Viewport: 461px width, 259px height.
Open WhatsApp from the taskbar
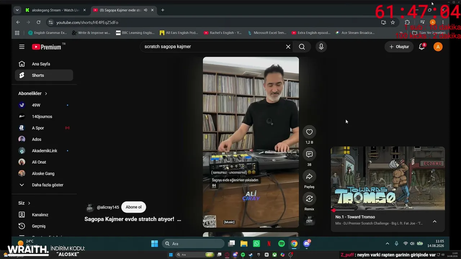[x=256, y=244]
